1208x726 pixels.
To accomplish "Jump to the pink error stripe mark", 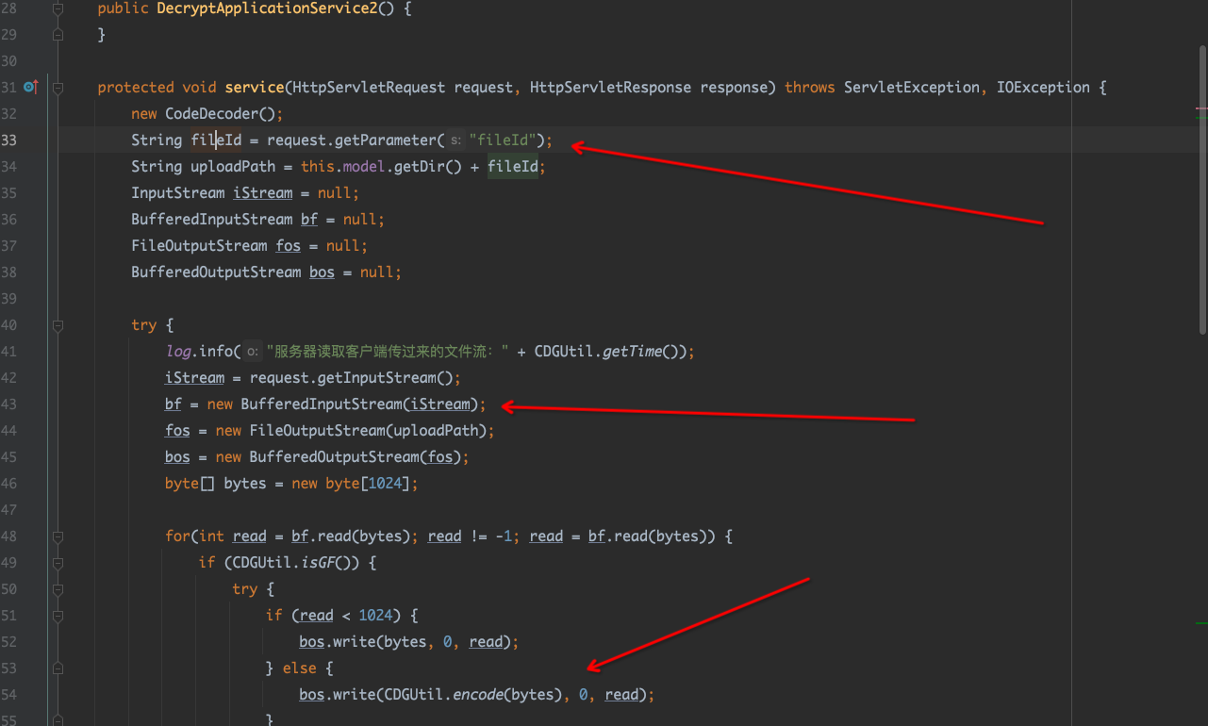I will tap(1201, 109).
